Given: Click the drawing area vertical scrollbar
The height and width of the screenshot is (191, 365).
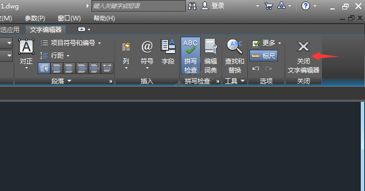Looking at the screenshot, I should (x=363, y=146).
